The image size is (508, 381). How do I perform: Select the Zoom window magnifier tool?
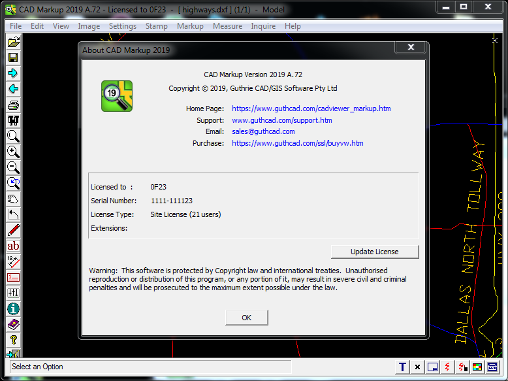point(13,136)
